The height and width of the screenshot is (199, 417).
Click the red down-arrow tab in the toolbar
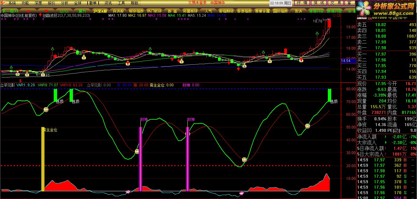[46, 11]
